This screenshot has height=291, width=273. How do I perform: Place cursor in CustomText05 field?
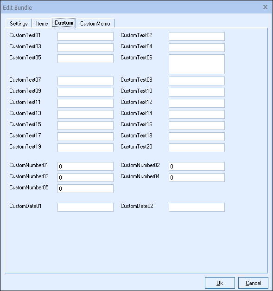click(x=85, y=58)
